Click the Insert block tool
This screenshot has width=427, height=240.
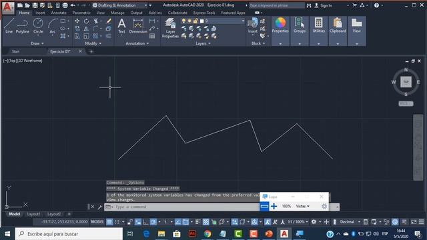252,26
